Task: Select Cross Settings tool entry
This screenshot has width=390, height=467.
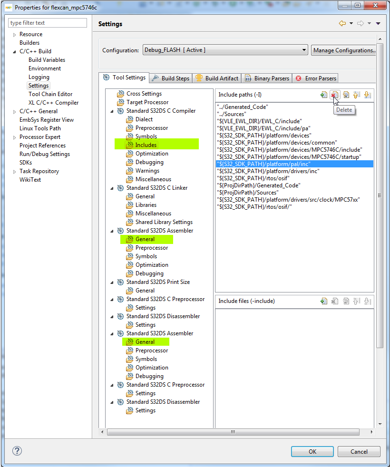Action: 144,94
